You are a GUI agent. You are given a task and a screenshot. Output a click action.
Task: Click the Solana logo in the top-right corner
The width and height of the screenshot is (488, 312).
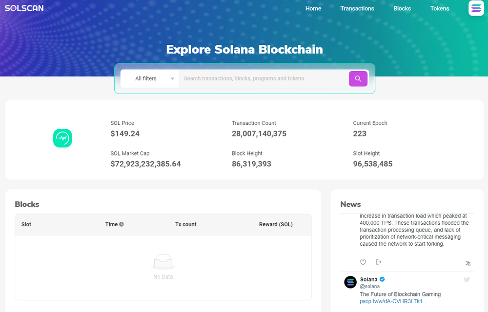pyautogui.click(x=476, y=8)
